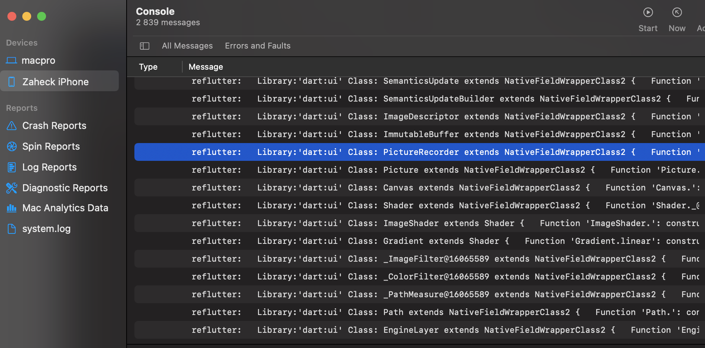Toggle the sidebar visibility
705x348 pixels.
pyautogui.click(x=144, y=46)
